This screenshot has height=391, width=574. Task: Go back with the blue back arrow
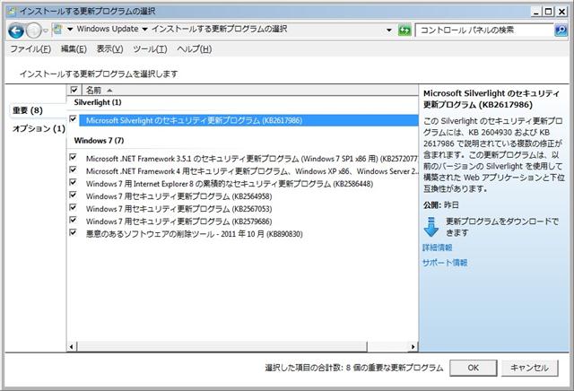16,30
